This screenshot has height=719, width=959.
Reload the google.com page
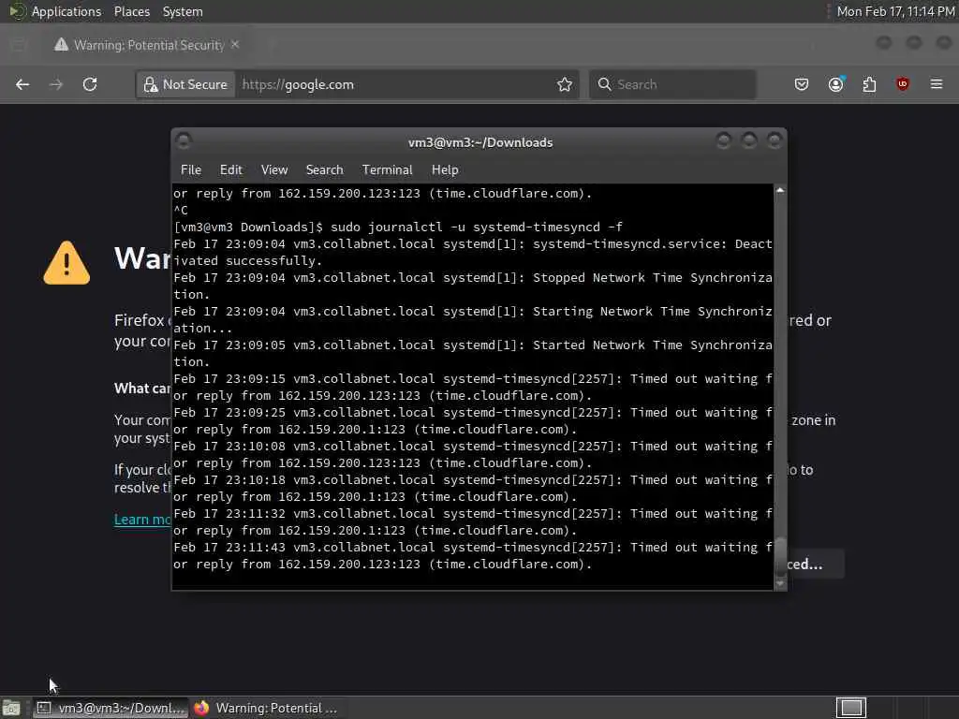(x=90, y=84)
